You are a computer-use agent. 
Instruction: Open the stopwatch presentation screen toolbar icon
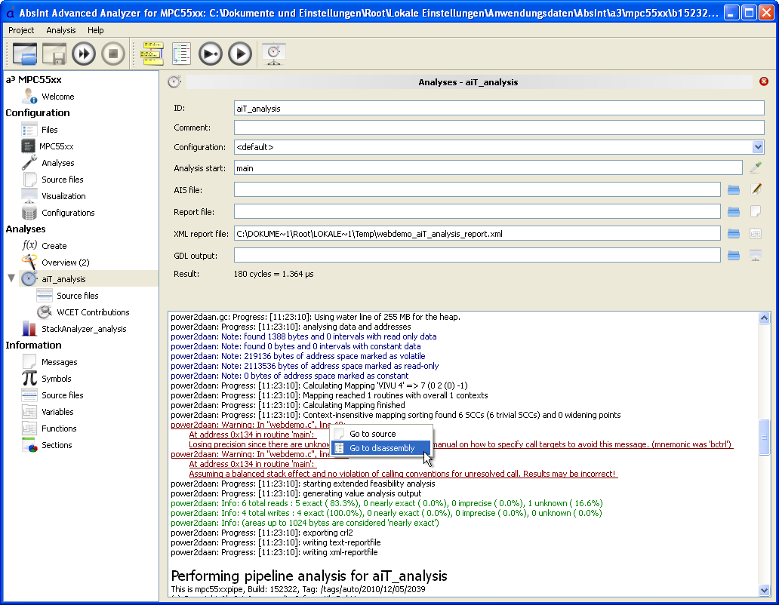tap(274, 54)
